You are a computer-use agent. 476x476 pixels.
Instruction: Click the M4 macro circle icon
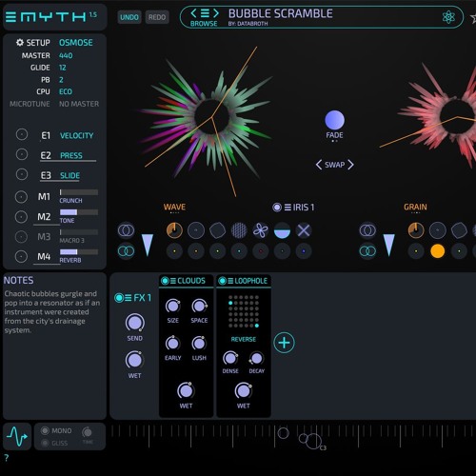coord(21,256)
